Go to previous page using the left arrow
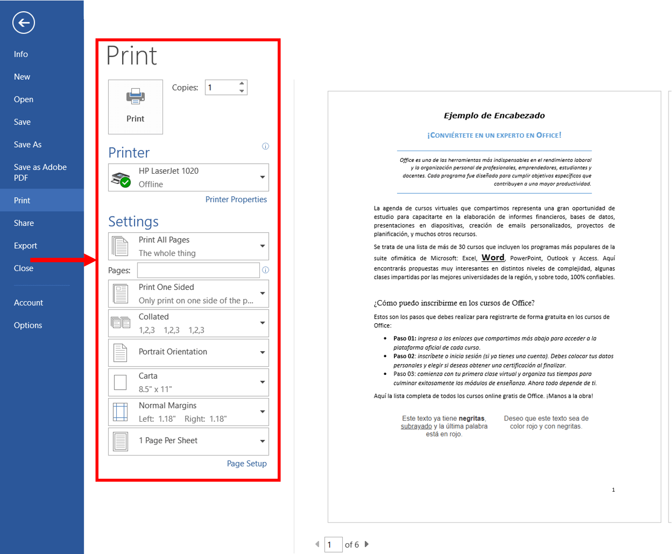The height and width of the screenshot is (554, 672). (317, 544)
